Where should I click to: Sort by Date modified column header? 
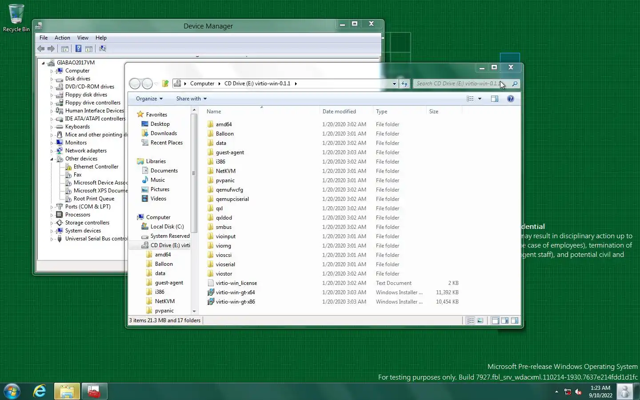pos(346,112)
